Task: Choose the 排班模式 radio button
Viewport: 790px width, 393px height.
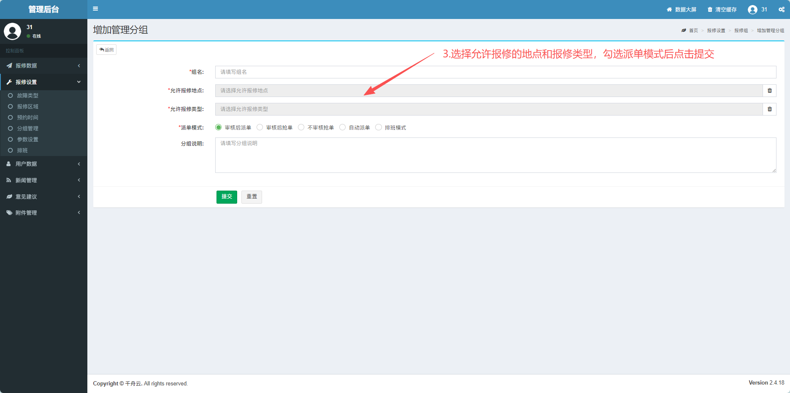Action: (x=379, y=127)
